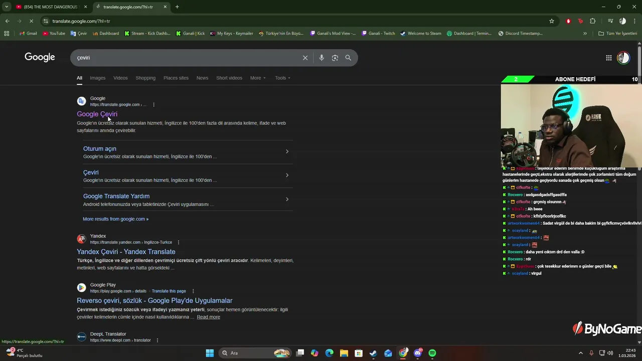Open the tab search dropdown arrow
This screenshot has width=642, height=361.
point(6,7)
